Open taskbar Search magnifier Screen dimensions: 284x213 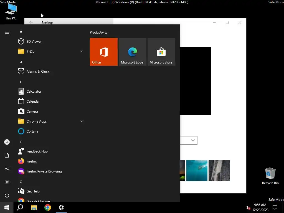coord(20,207)
